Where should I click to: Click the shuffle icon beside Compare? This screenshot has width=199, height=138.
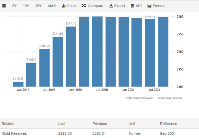(x=84, y=6)
